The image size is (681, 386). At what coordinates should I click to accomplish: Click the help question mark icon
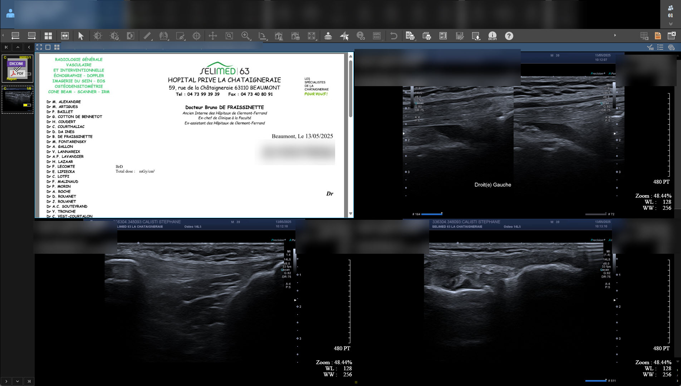pyautogui.click(x=509, y=36)
